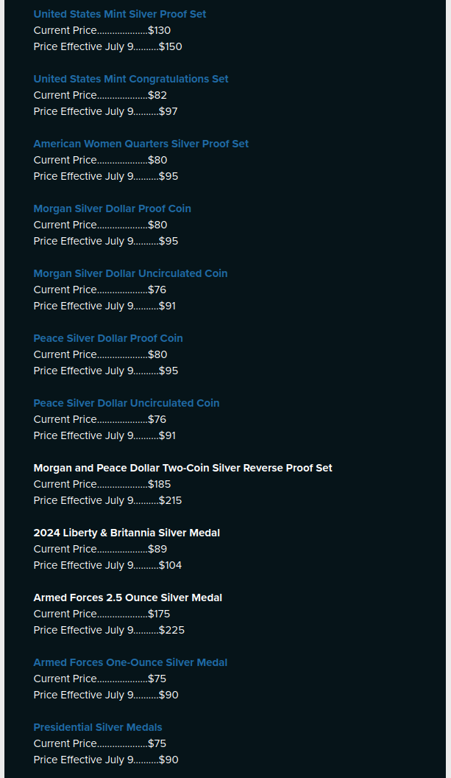Image resolution: width=451 pixels, height=778 pixels.
Task: Open United States Mint Congratulations Set link
Action: (130, 79)
